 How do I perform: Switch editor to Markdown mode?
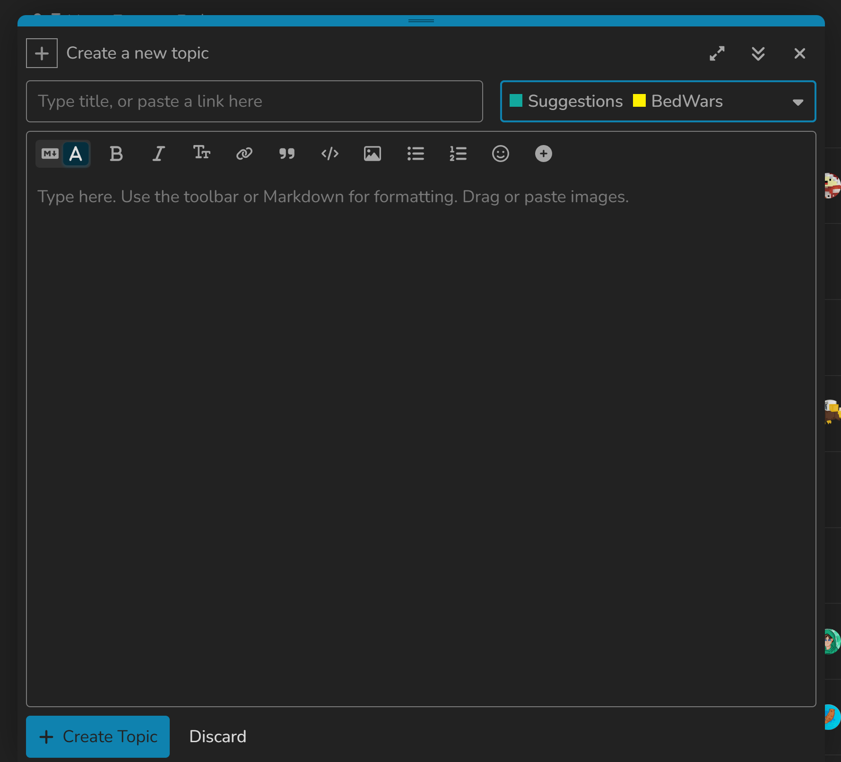coord(50,154)
